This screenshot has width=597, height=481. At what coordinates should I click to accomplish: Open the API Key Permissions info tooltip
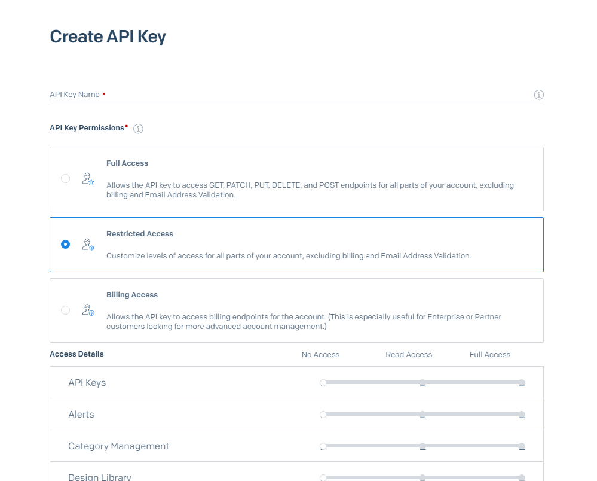(x=138, y=129)
